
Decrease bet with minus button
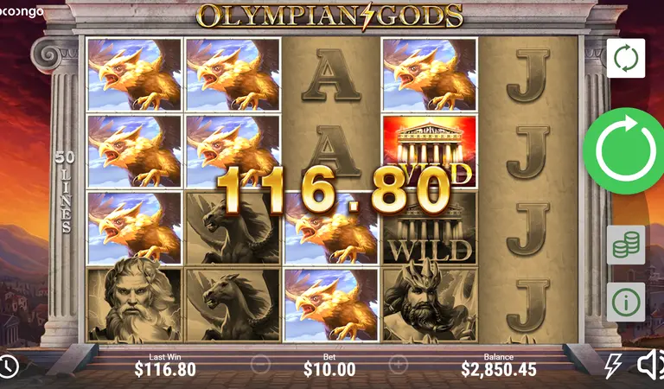(x=260, y=364)
